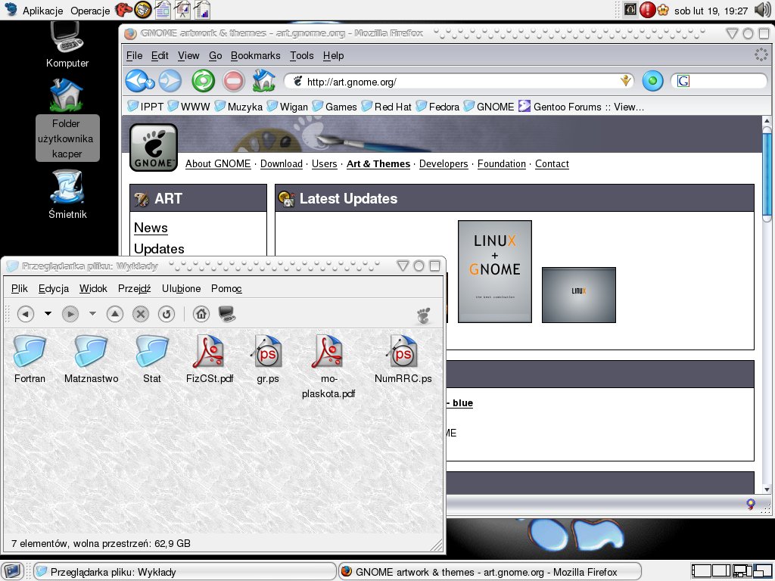Viewport: 775px width, 581px height.
Task: Select the Stat folder
Action: coord(151,359)
